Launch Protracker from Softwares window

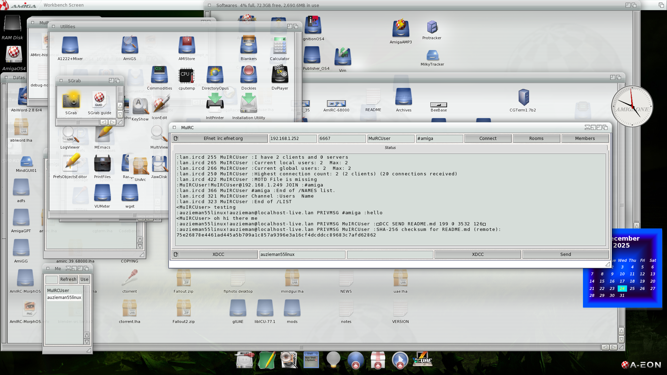pyautogui.click(x=432, y=27)
